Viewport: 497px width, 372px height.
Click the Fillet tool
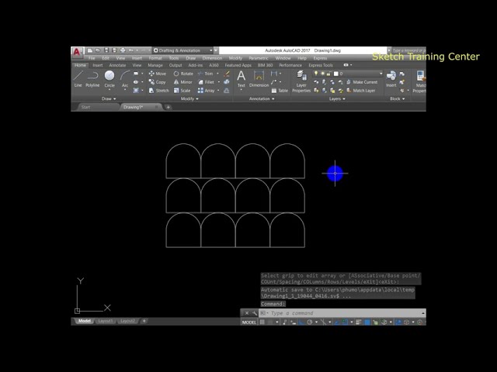point(206,82)
